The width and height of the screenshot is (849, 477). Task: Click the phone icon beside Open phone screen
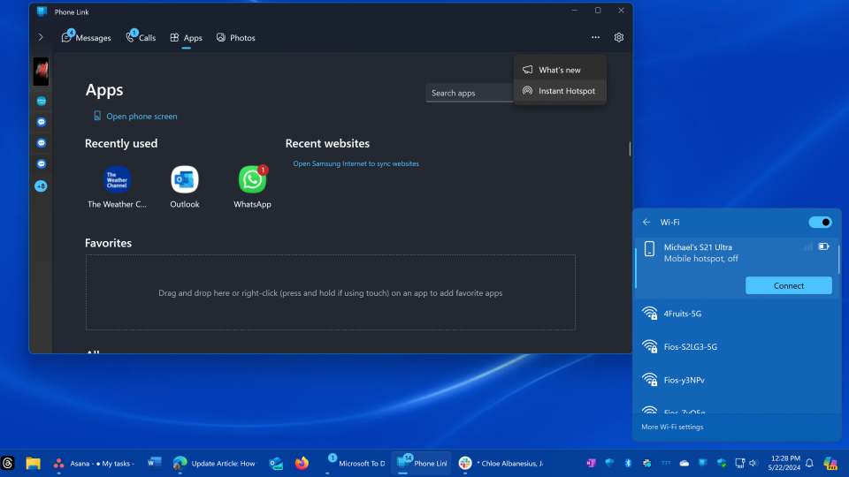[97, 116]
